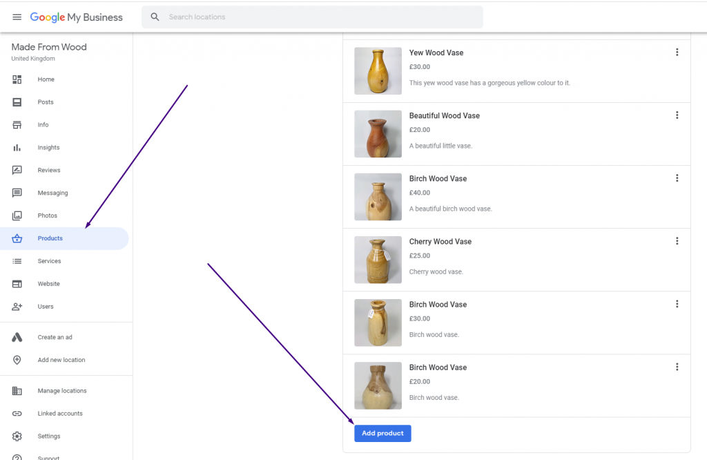The width and height of the screenshot is (707, 460).
Task: Open the Reviews icon in sidebar
Action: (x=17, y=170)
